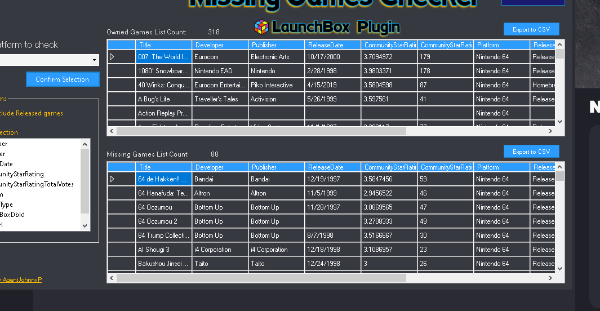Click Electronic Arts publisher cell
Image resolution: width=600 pixels, height=311 pixels.
(x=276, y=56)
